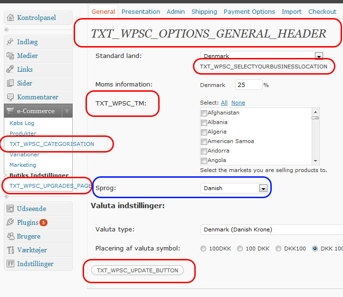343x297 pixels.
Task: Click the Select All markets link
Action: click(224, 103)
